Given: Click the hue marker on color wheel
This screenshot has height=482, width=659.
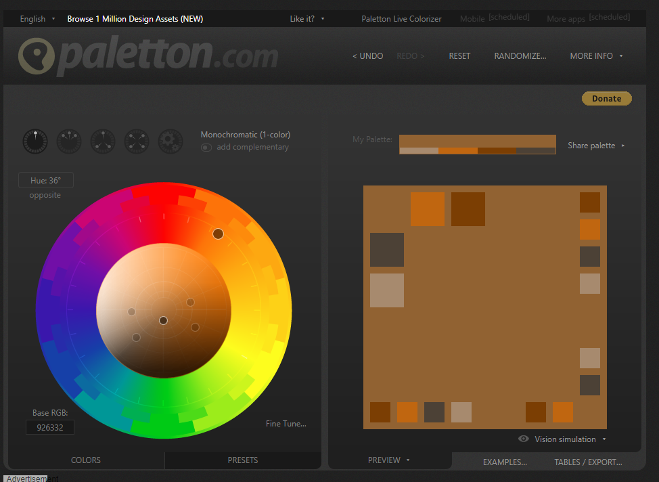Looking at the screenshot, I should coord(218,234).
